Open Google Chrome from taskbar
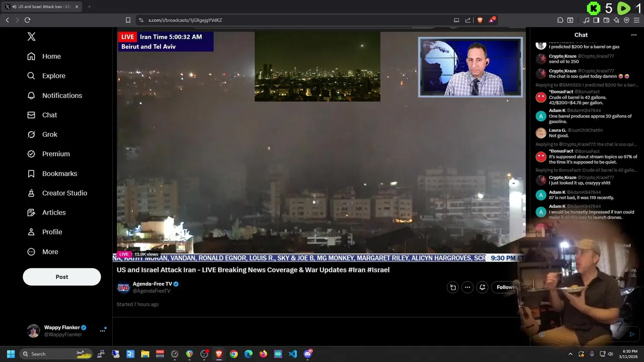This screenshot has width=644, height=362. [233, 354]
